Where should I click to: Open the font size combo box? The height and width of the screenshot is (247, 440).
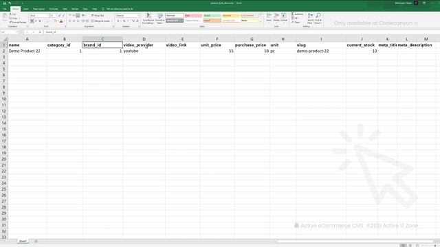coord(54,15)
